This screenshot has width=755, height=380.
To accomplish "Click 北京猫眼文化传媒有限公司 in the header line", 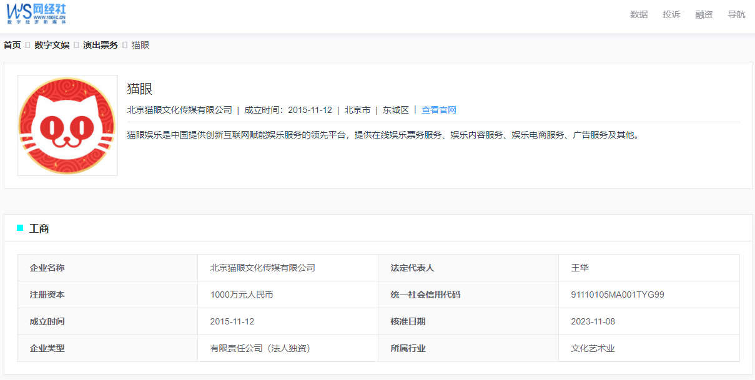I will pos(179,110).
